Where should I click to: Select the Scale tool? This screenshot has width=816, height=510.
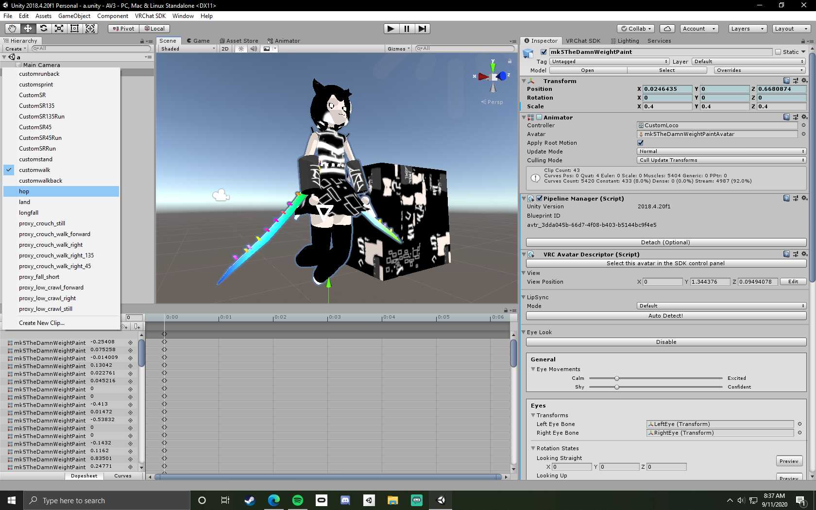click(59, 29)
